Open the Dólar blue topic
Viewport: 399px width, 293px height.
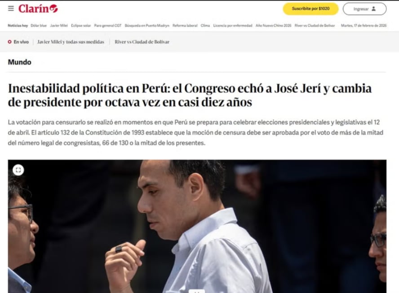pos(39,26)
